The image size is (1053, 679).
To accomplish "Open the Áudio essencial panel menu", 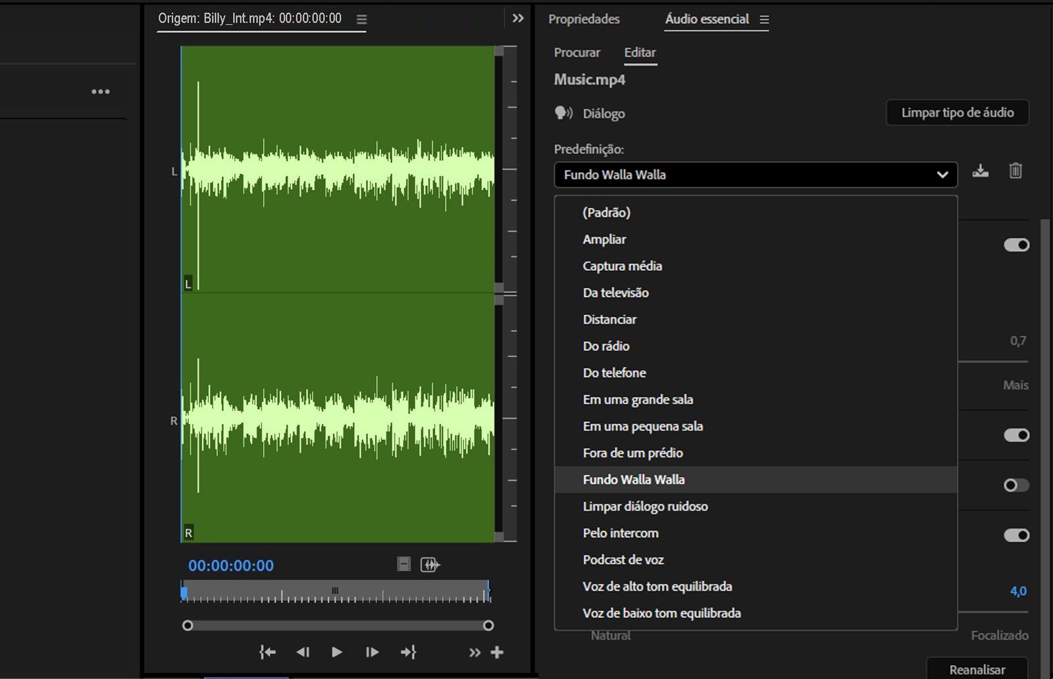I will pos(764,20).
